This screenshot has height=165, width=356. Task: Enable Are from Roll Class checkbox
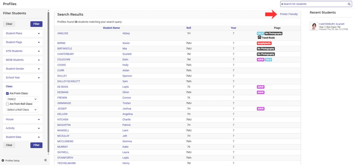coord(7,104)
